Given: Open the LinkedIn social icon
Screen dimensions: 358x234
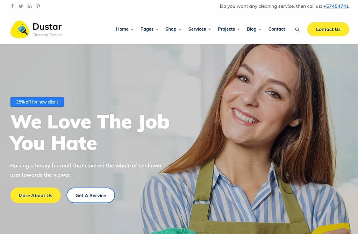Looking at the screenshot, I should (29, 6).
